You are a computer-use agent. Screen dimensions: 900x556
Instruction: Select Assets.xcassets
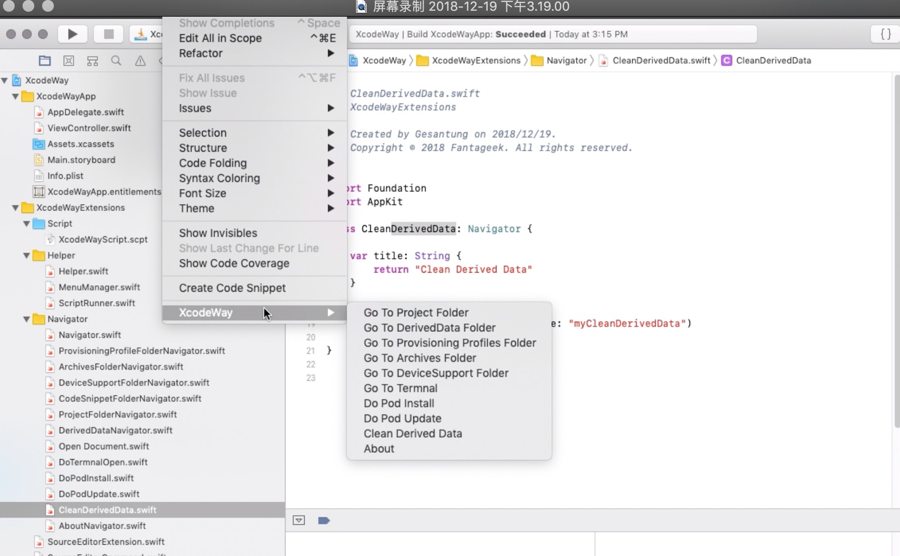pos(81,144)
